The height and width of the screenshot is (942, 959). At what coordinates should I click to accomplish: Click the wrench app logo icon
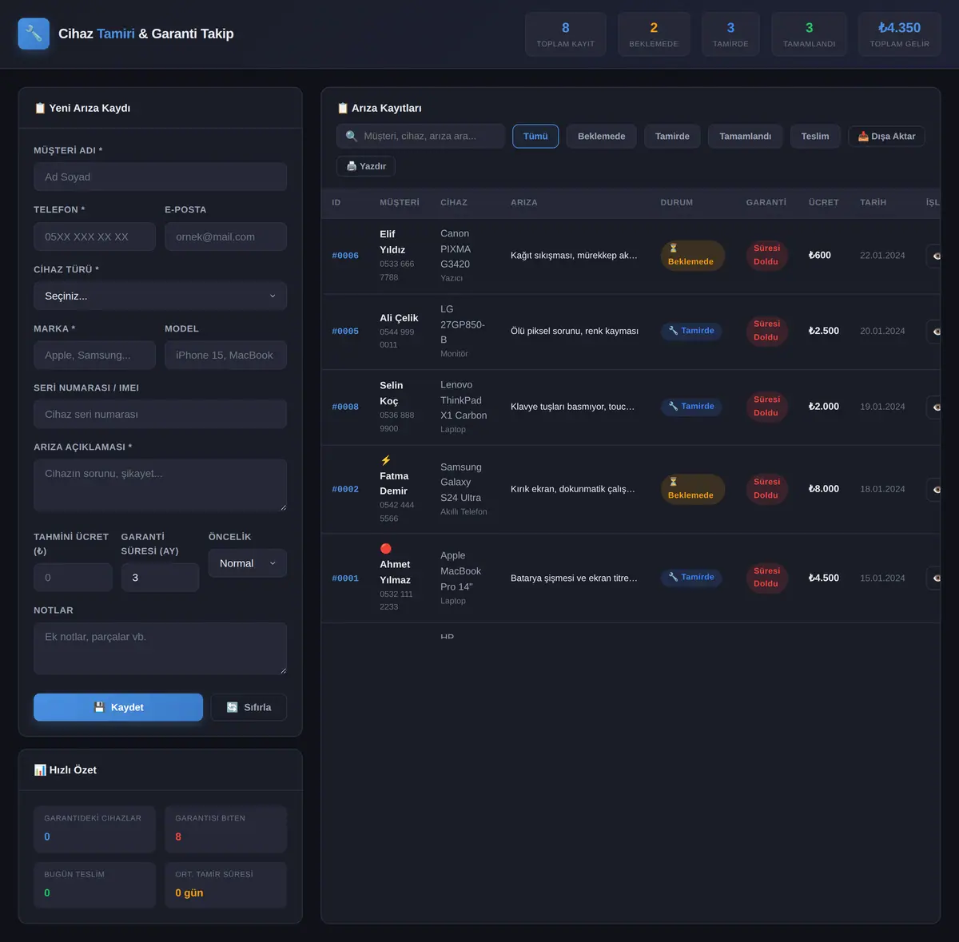click(x=34, y=34)
